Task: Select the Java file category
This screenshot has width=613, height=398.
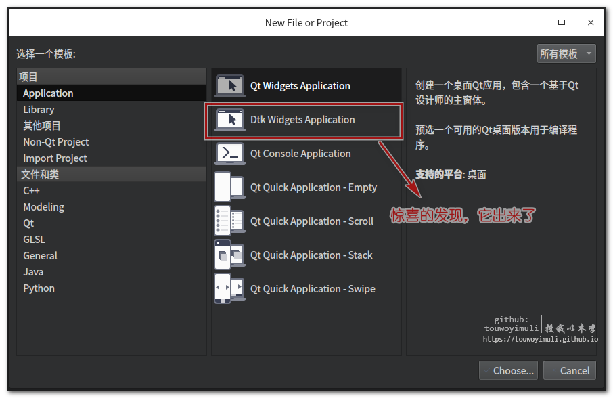Action: tap(112, 271)
